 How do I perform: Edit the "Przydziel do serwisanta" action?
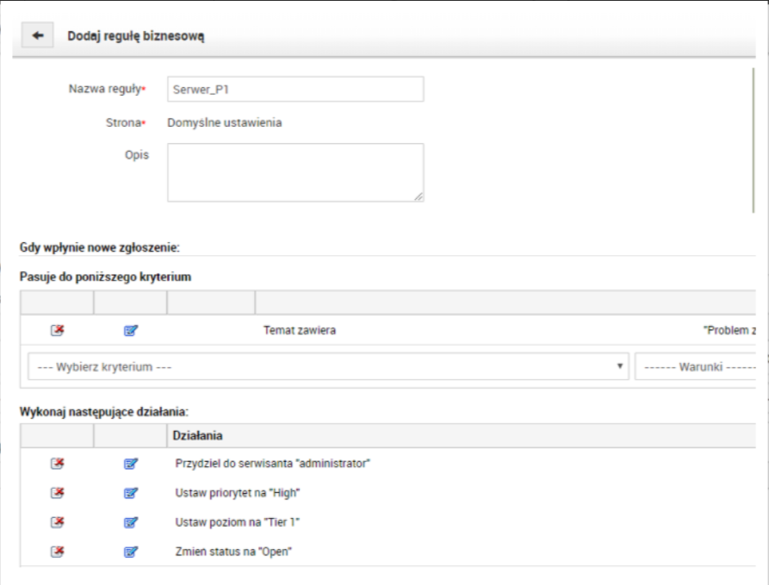click(x=132, y=464)
